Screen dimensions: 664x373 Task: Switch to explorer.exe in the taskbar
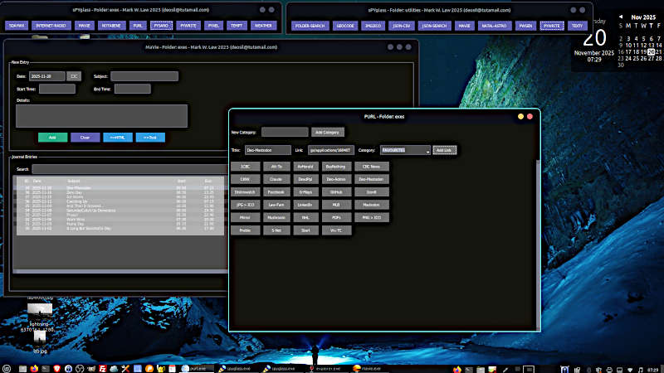[x=327, y=369]
